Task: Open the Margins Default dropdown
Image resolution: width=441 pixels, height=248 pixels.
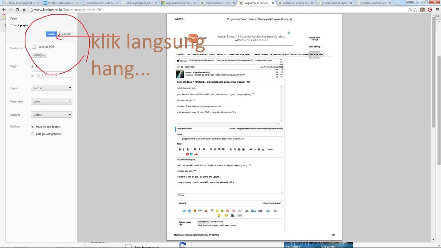Action: [x=51, y=115]
